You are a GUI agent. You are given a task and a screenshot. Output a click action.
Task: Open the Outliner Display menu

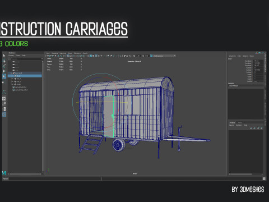11,56
